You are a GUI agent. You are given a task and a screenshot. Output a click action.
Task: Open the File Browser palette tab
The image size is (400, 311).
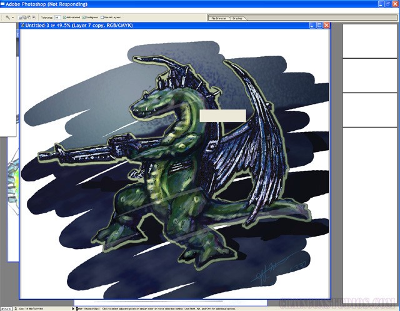coord(219,19)
